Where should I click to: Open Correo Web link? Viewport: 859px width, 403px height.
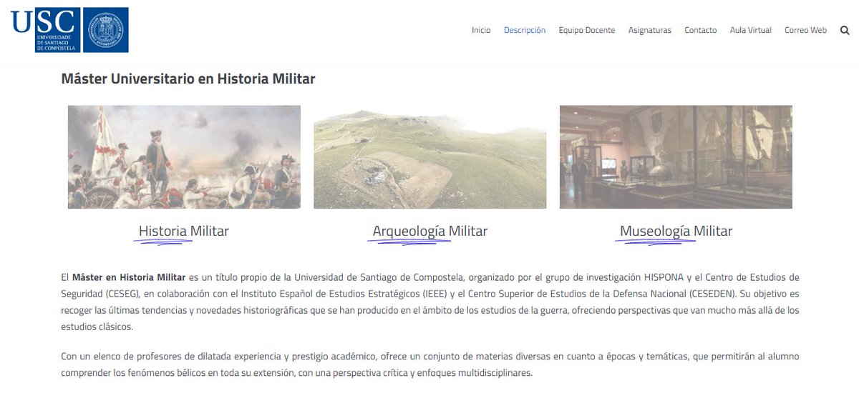coord(805,31)
